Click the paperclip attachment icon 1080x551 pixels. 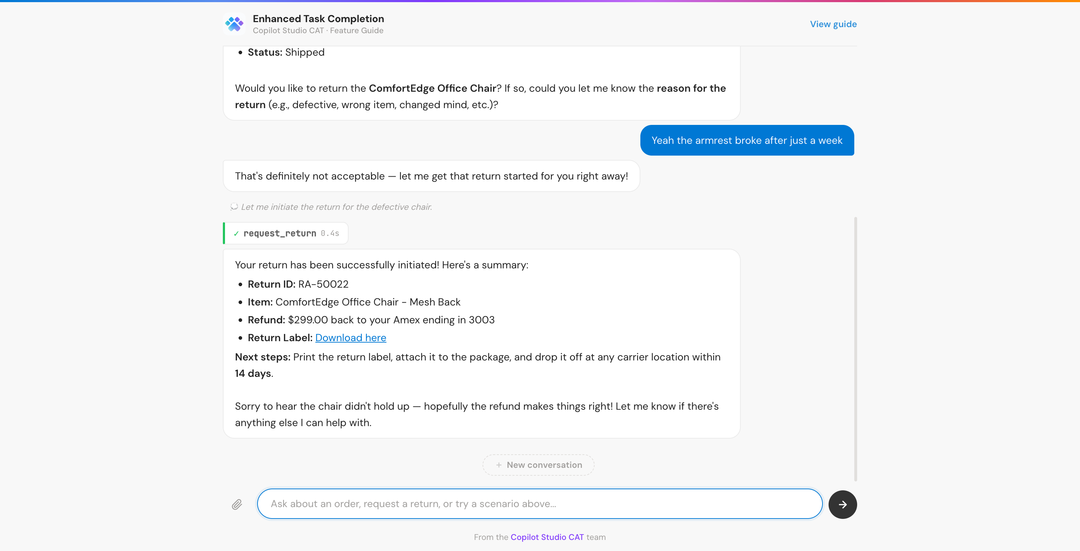tap(237, 504)
